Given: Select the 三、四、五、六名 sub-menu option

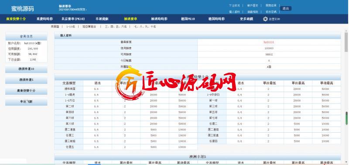Looking at the screenshot, I should click(x=116, y=27).
